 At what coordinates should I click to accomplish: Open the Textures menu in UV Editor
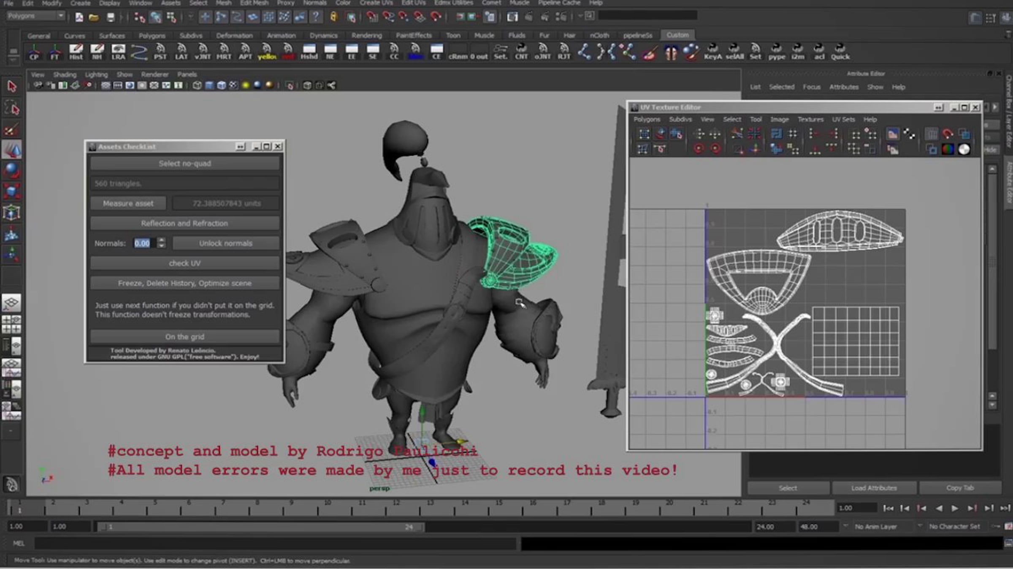pos(810,119)
